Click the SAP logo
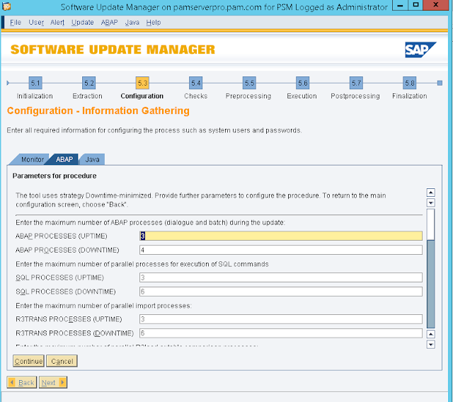The image size is (453, 402). point(420,50)
